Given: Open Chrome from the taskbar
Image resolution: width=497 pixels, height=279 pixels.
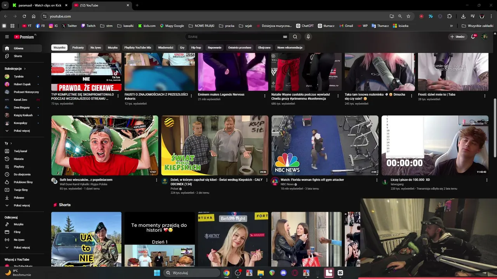Looking at the screenshot, I should click(x=226, y=273).
